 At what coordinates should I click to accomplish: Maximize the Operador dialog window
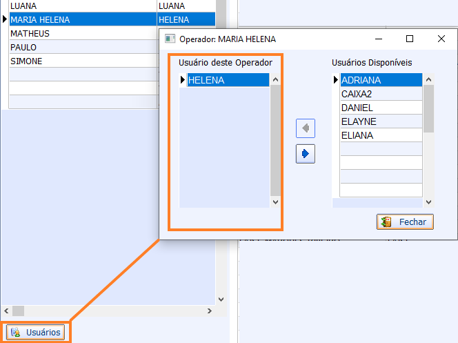(x=410, y=39)
